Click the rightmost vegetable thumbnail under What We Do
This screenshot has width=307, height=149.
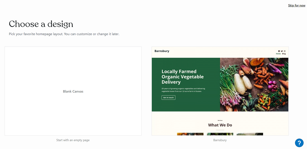249,134
